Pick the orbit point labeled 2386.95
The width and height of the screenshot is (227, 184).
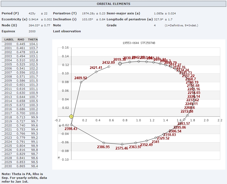(x=104, y=143)
